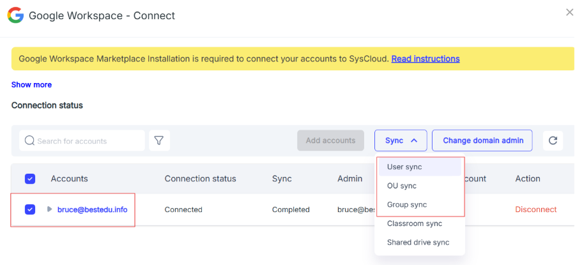Select Group sync option
Screen dimensions: 575x265
click(407, 204)
